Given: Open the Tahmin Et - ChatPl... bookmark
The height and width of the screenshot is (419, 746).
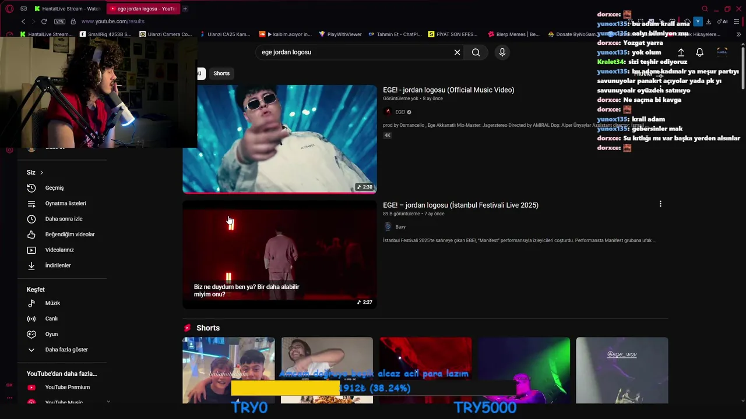Looking at the screenshot, I should (x=395, y=34).
